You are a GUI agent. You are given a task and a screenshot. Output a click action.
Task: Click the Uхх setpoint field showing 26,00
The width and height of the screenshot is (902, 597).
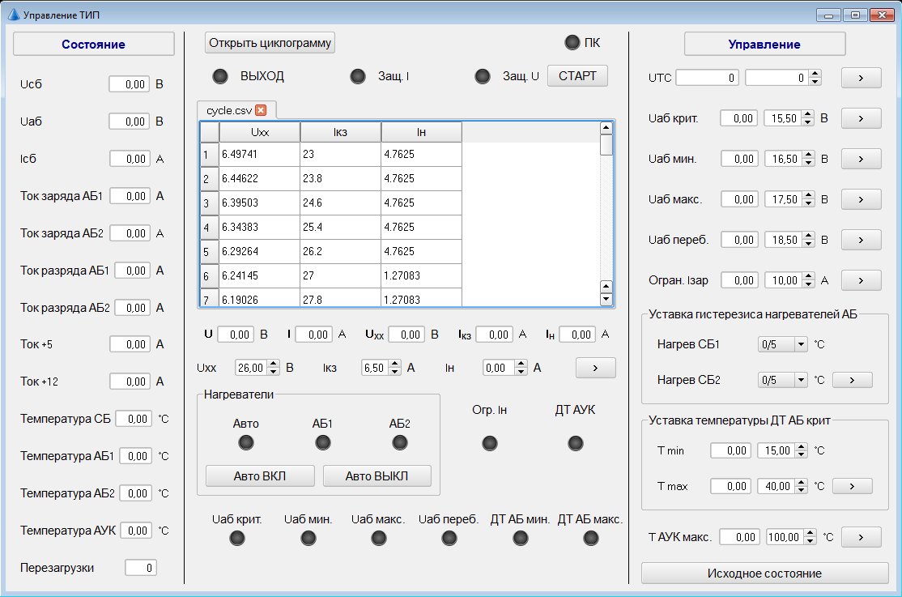(x=250, y=368)
